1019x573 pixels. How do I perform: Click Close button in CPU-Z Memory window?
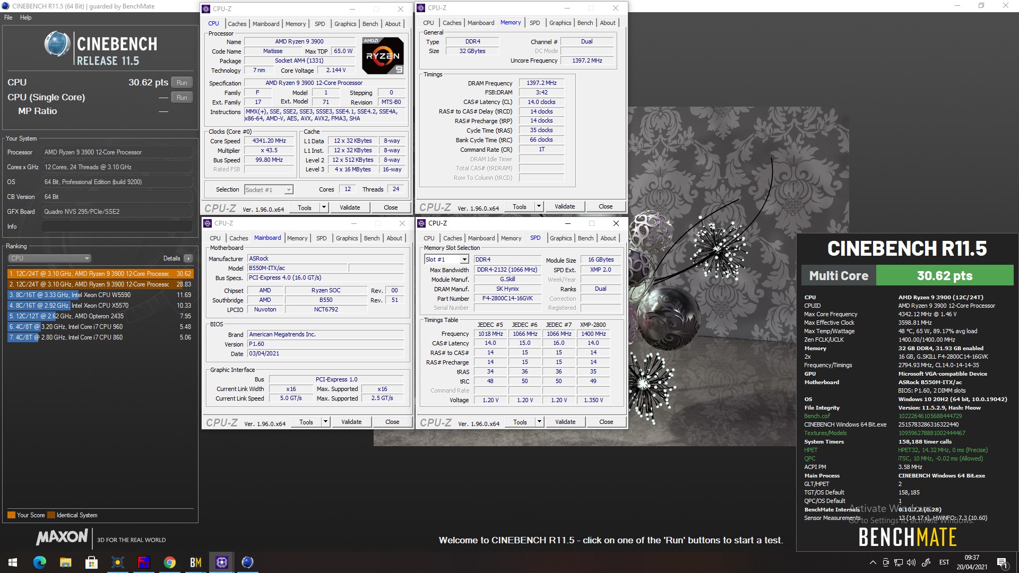click(x=606, y=206)
